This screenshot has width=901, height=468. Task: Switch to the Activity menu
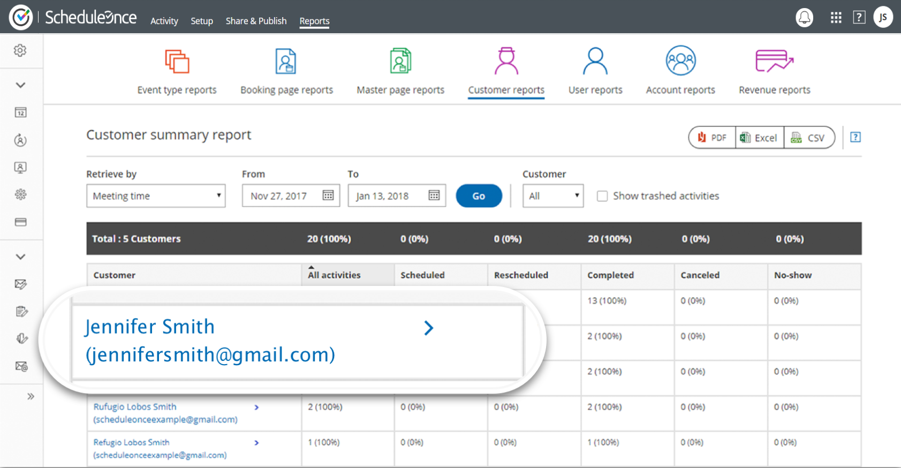click(164, 21)
